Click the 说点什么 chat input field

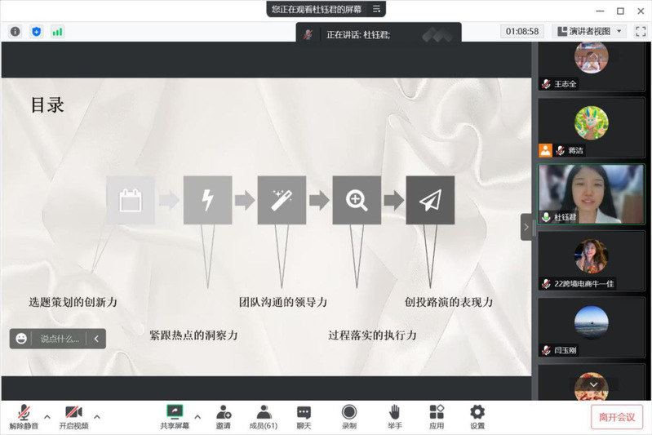pos(60,339)
